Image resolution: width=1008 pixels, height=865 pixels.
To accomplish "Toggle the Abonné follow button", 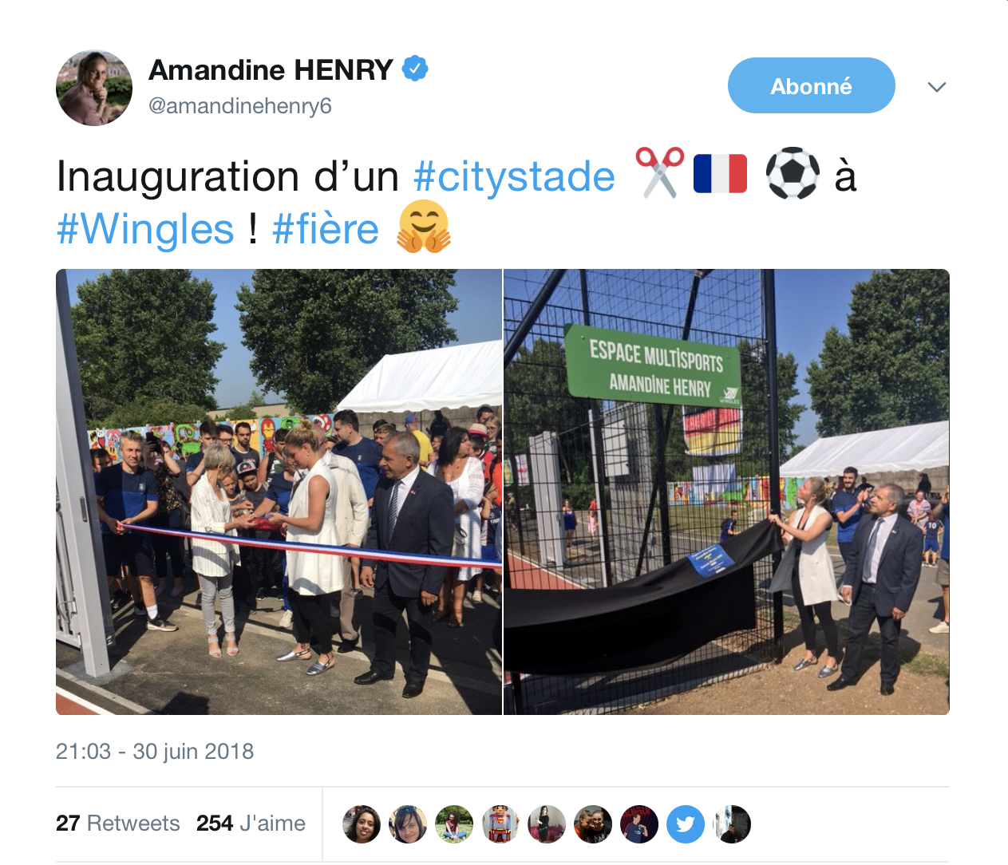I will click(811, 85).
